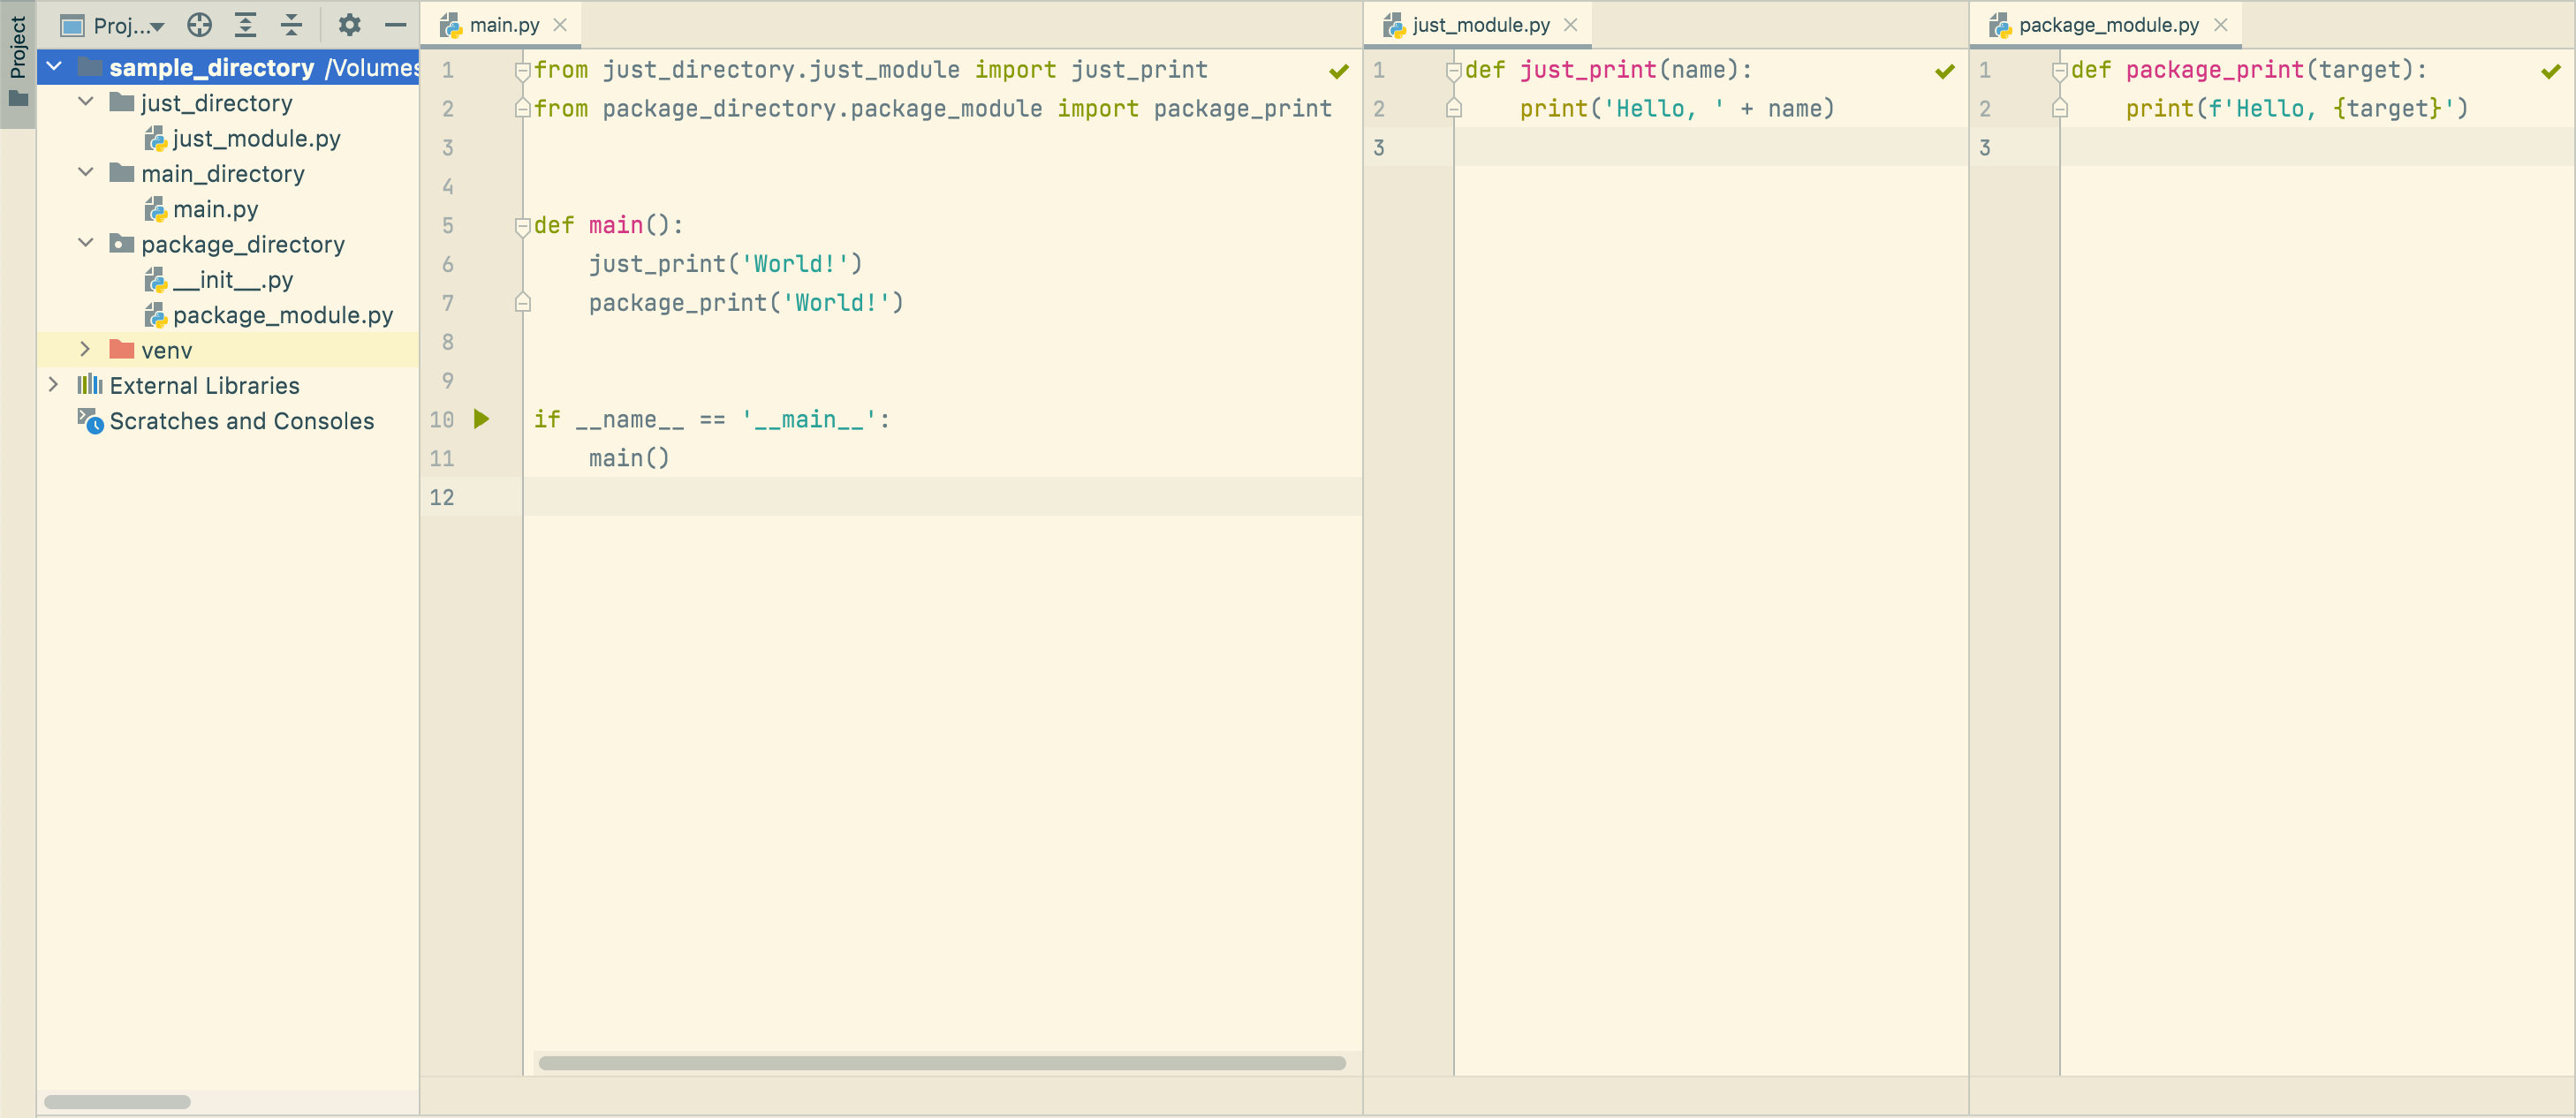Toggle the fold marker at def just_print

[1453, 71]
